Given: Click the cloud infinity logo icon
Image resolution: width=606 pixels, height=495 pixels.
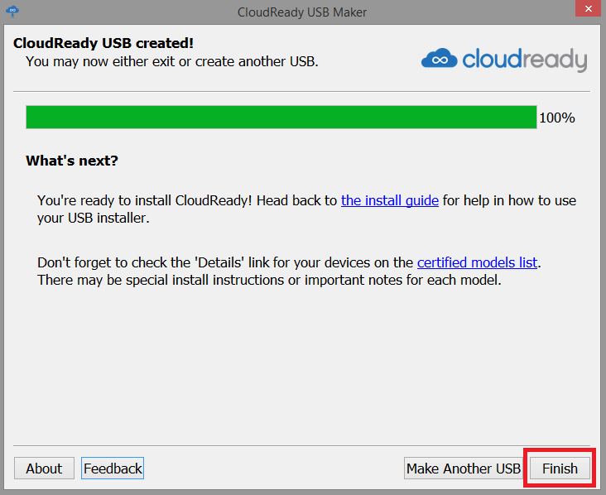Looking at the screenshot, I should coord(439,59).
